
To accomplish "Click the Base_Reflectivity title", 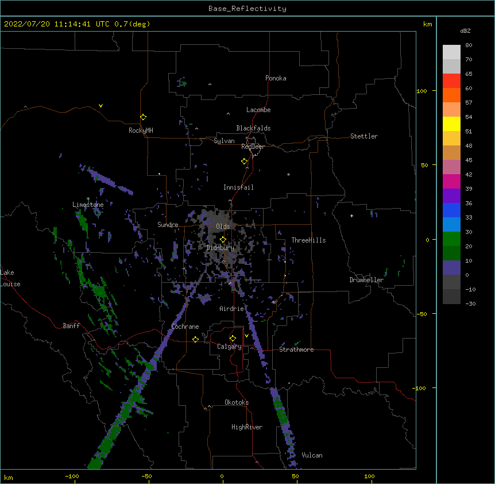I will [247, 9].
